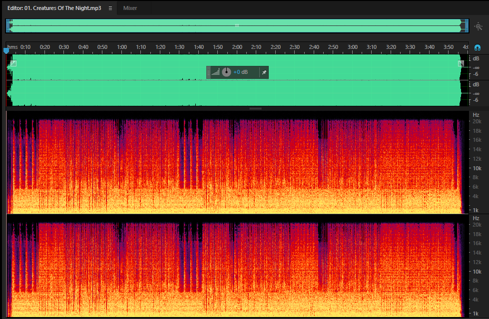Screen dimensions: 489x319
Task: Click the dB label of the top waveform channel
Action: coord(476,58)
